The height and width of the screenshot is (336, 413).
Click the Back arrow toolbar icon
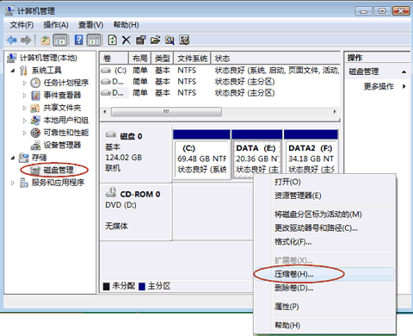pyautogui.click(x=12, y=40)
